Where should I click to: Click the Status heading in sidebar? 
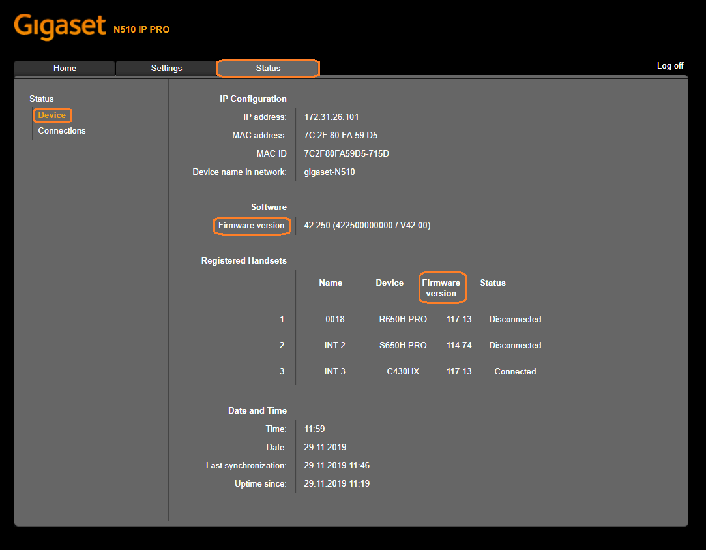42,99
